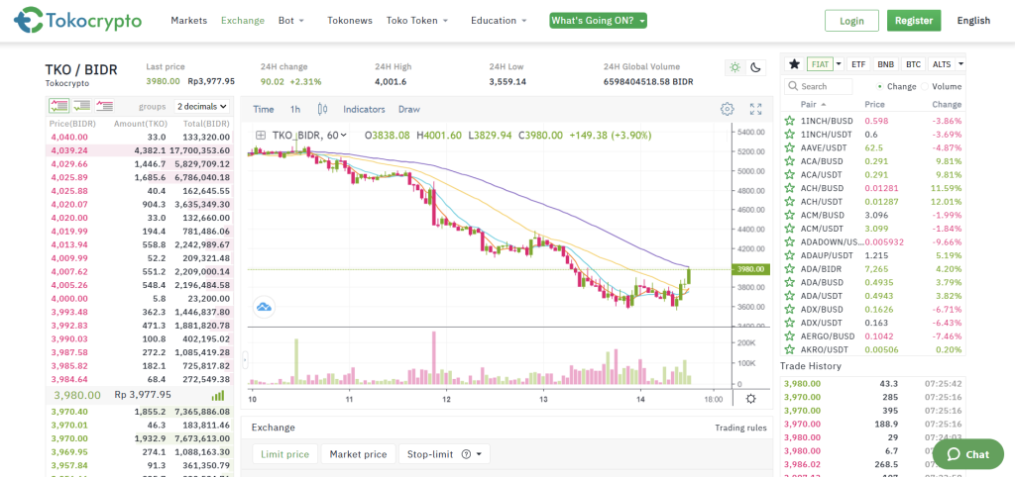This screenshot has width=1015, height=477.
Task: Show bids-only order book view icon
Action: click(81, 106)
